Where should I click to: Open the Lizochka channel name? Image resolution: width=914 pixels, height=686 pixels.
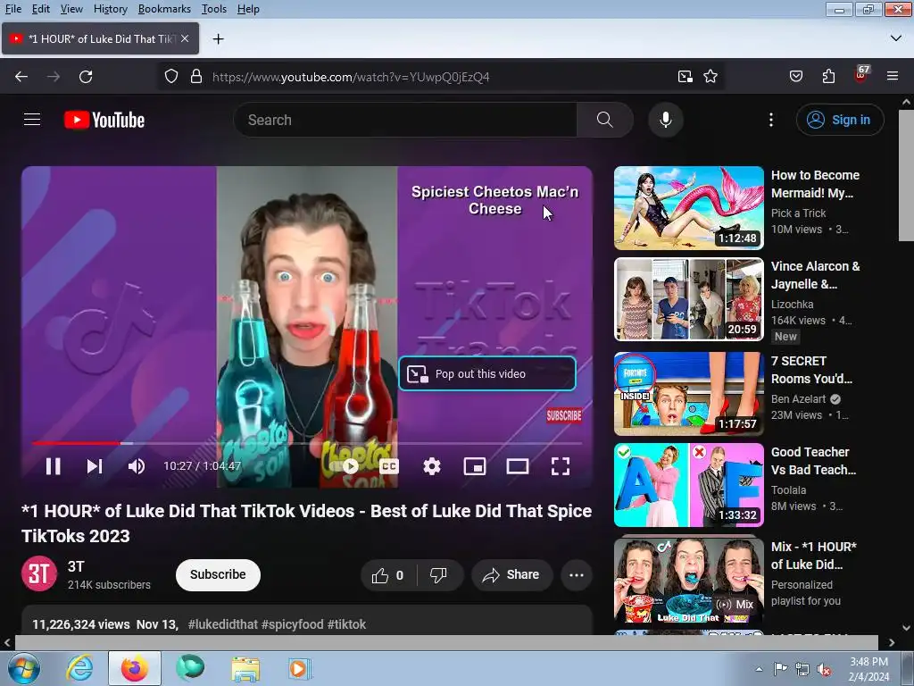[793, 304]
